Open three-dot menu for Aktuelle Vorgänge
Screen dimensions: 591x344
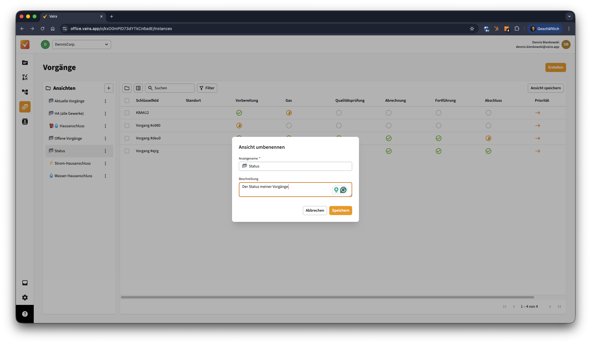point(105,101)
